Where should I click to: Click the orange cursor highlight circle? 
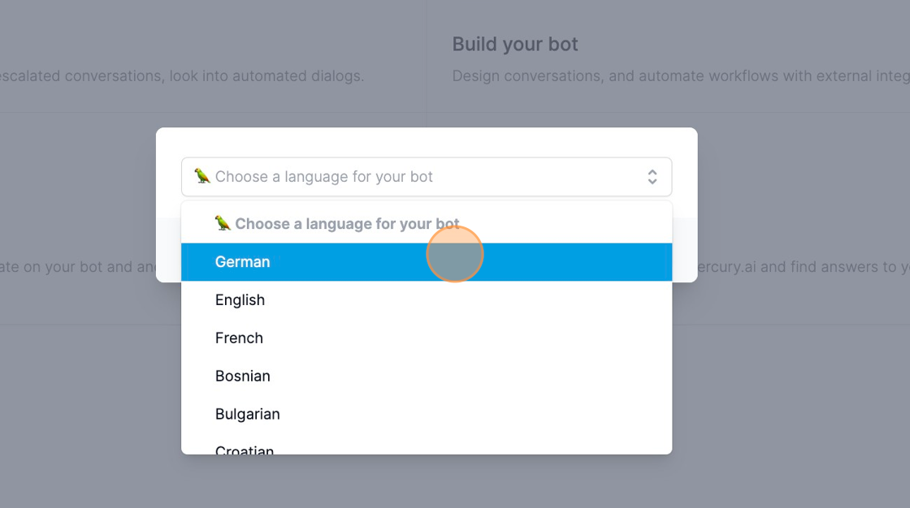pyautogui.click(x=454, y=254)
